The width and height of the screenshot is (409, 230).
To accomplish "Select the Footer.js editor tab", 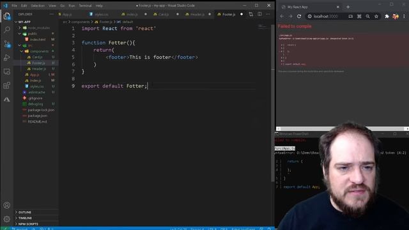I will coord(229,14).
